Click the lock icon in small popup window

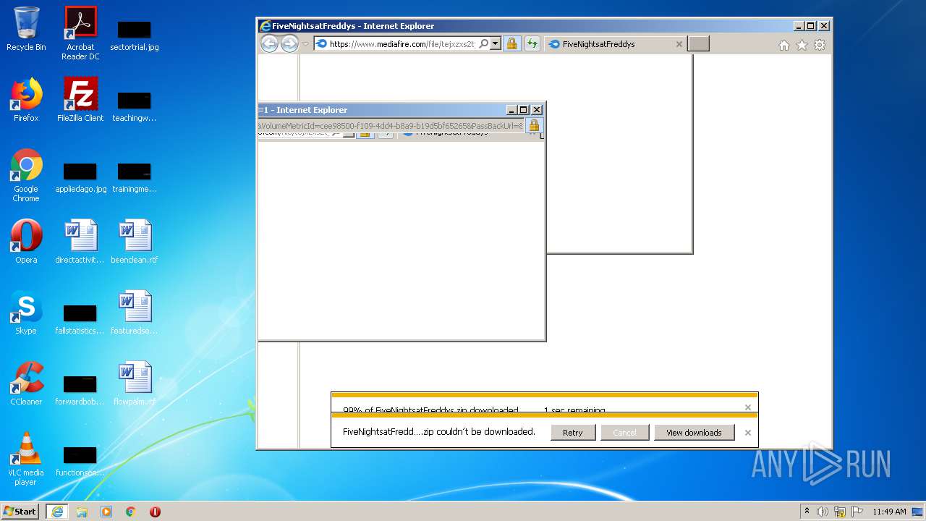534,126
